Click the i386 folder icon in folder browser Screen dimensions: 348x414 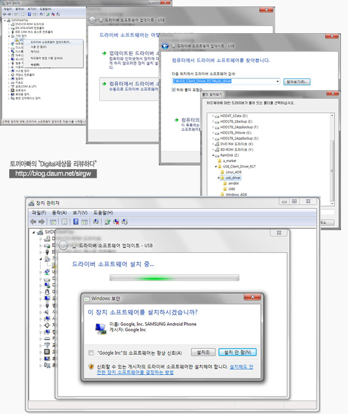[225, 189]
